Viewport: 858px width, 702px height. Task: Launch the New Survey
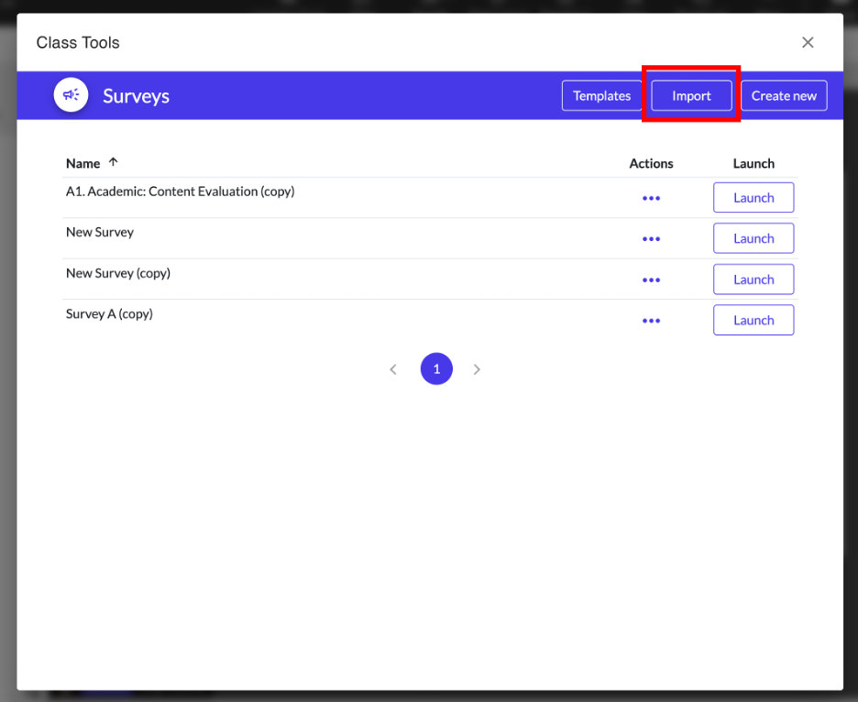click(x=753, y=238)
